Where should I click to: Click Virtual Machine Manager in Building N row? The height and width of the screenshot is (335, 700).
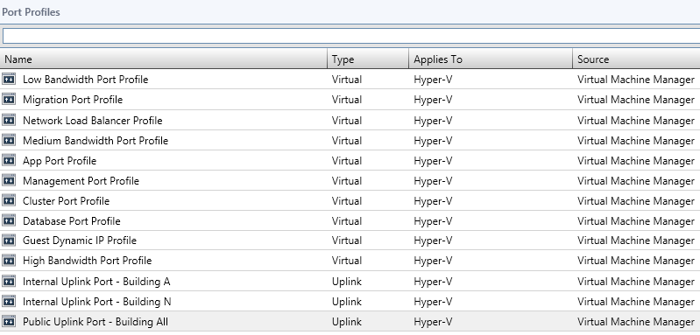[x=636, y=302]
